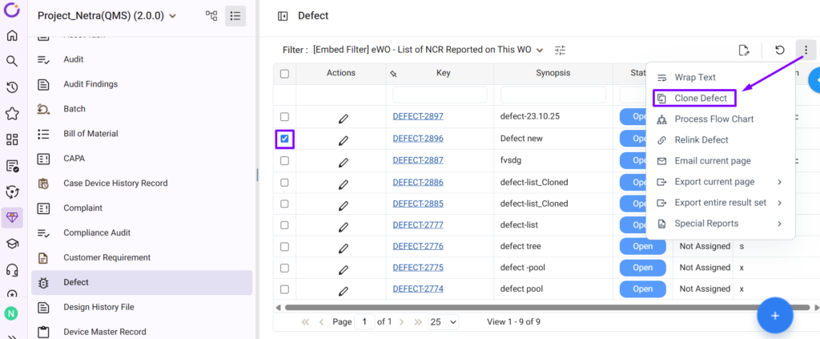Open the 25 page size dropdown

pos(443,321)
